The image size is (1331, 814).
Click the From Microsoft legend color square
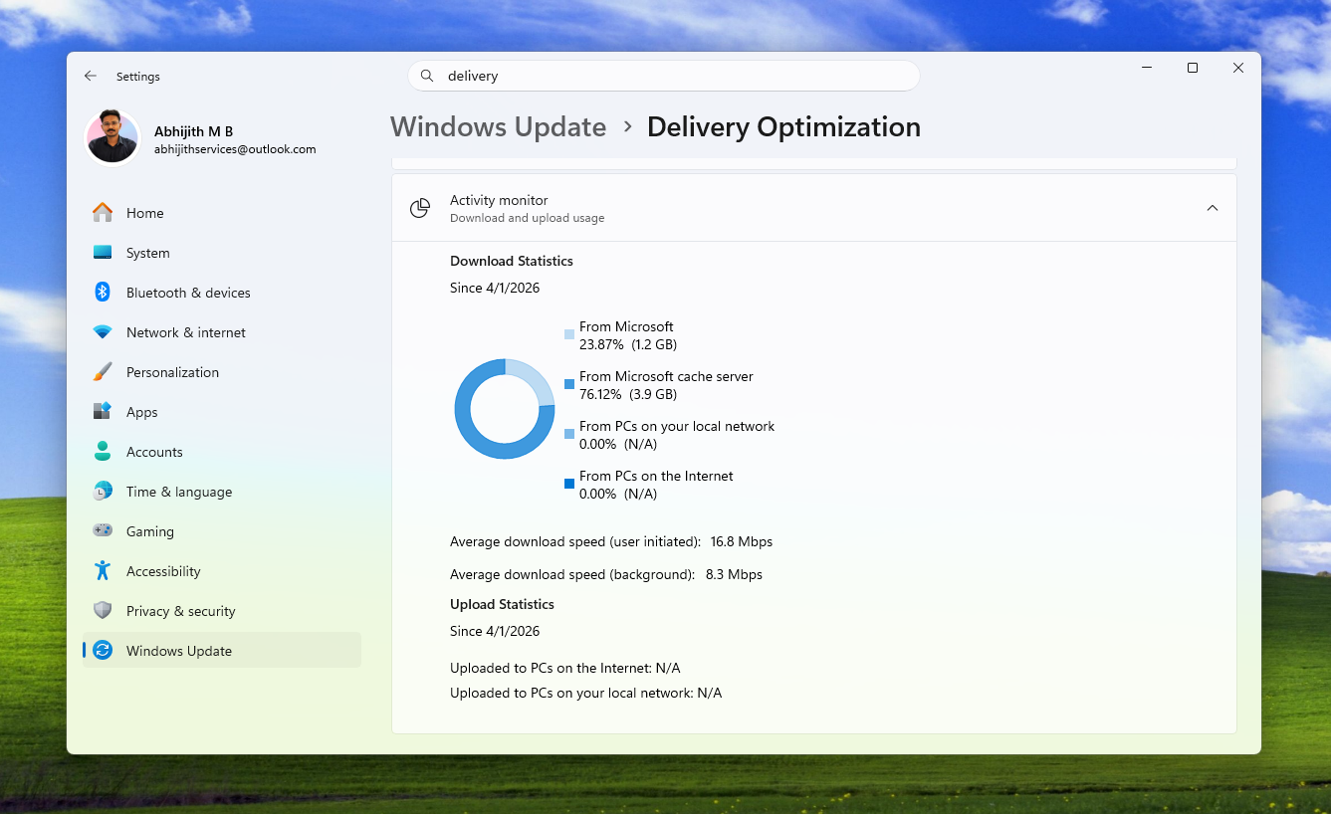click(x=568, y=334)
